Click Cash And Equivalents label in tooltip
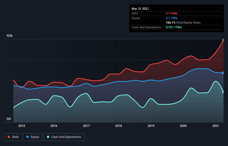Image resolution: width=228 pixels, height=146 pixels. tap(146, 27)
